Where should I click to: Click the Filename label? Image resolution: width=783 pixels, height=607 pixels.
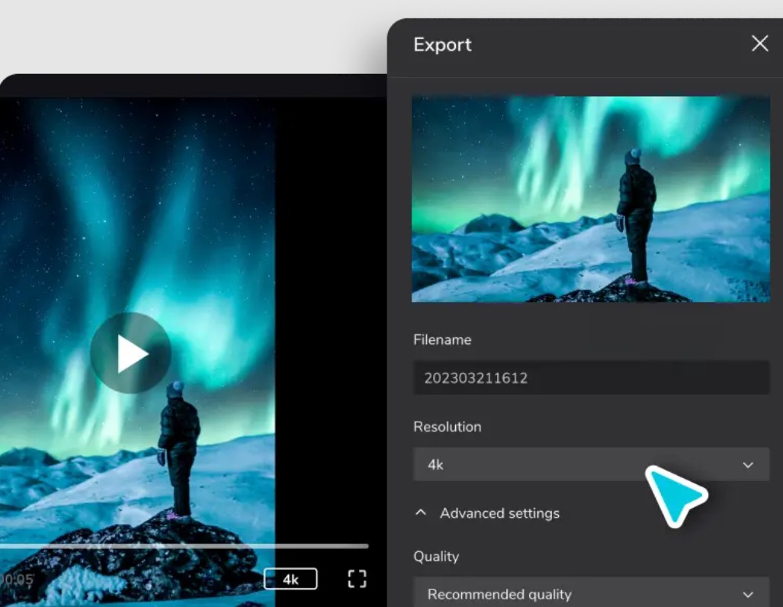[x=442, y=340]
